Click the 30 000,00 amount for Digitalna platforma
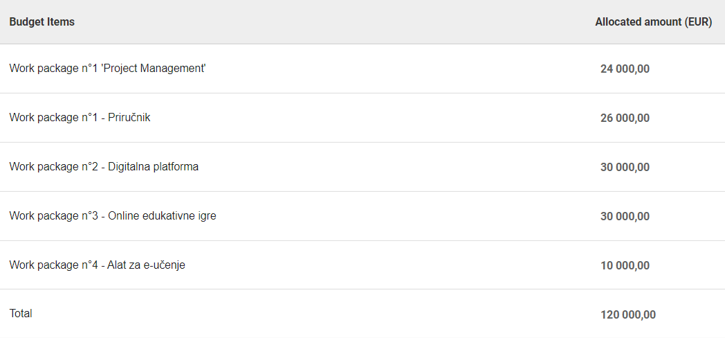This screenshot has width=725, height=338. point(625,167)
